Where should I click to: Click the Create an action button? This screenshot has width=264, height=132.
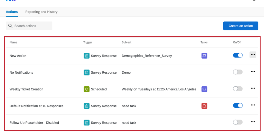241,26
